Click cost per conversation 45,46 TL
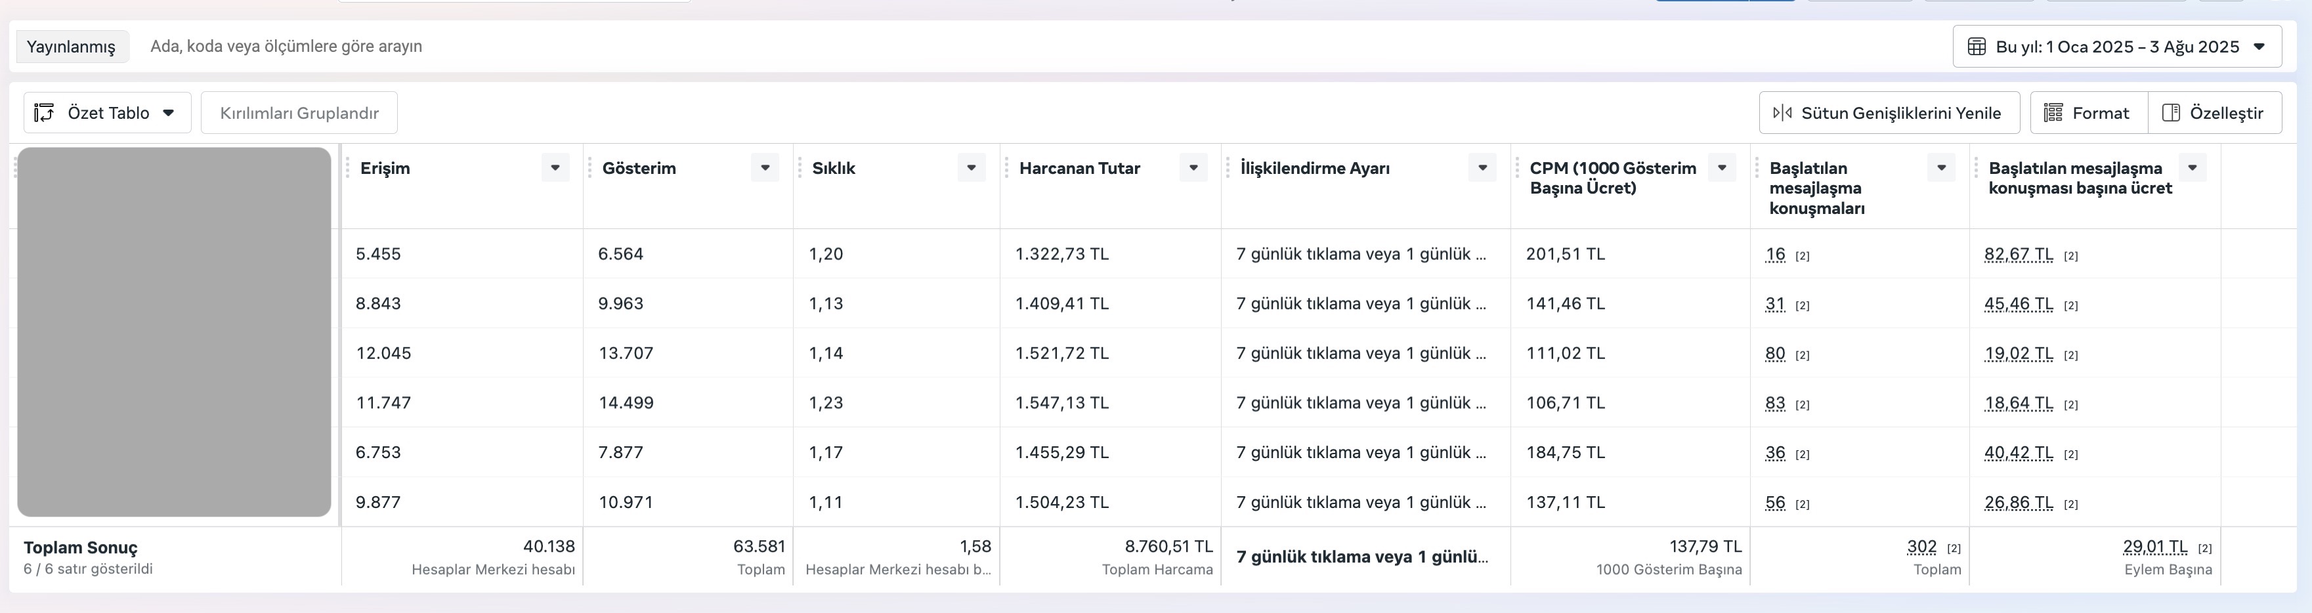This screenshot has width=2312, height=613. 2019,303
